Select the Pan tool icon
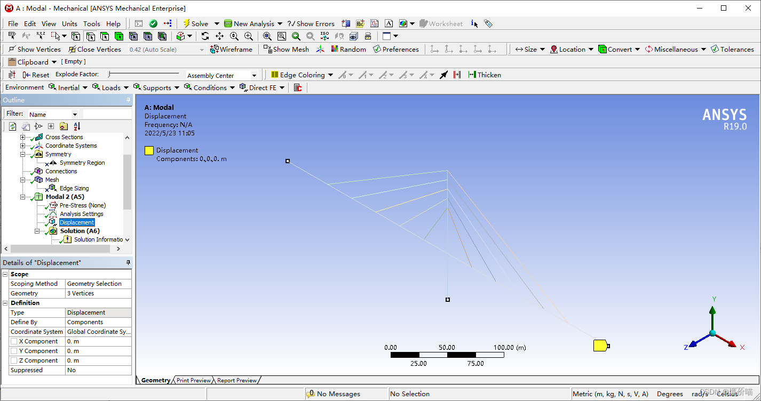Image resolution: width=761 pixels, height=401 pixels. (219, 36)
